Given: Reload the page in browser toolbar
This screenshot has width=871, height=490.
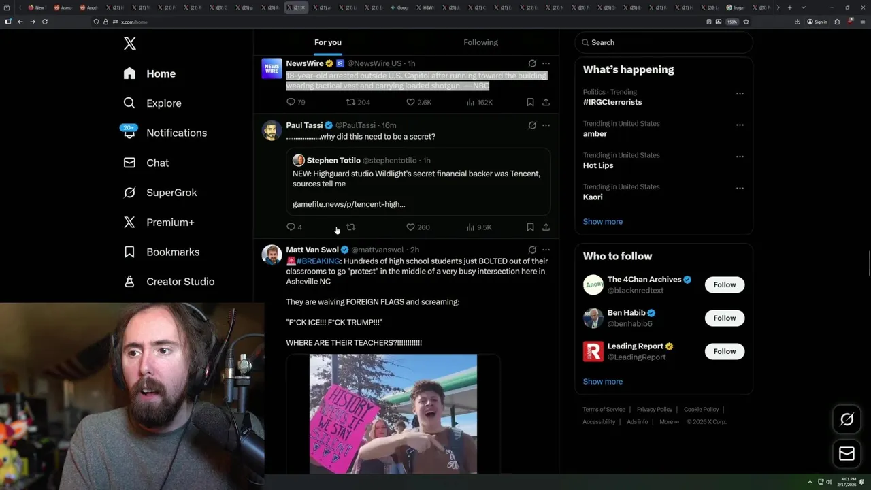Looking at the screenshot, I should coord(45,22).
